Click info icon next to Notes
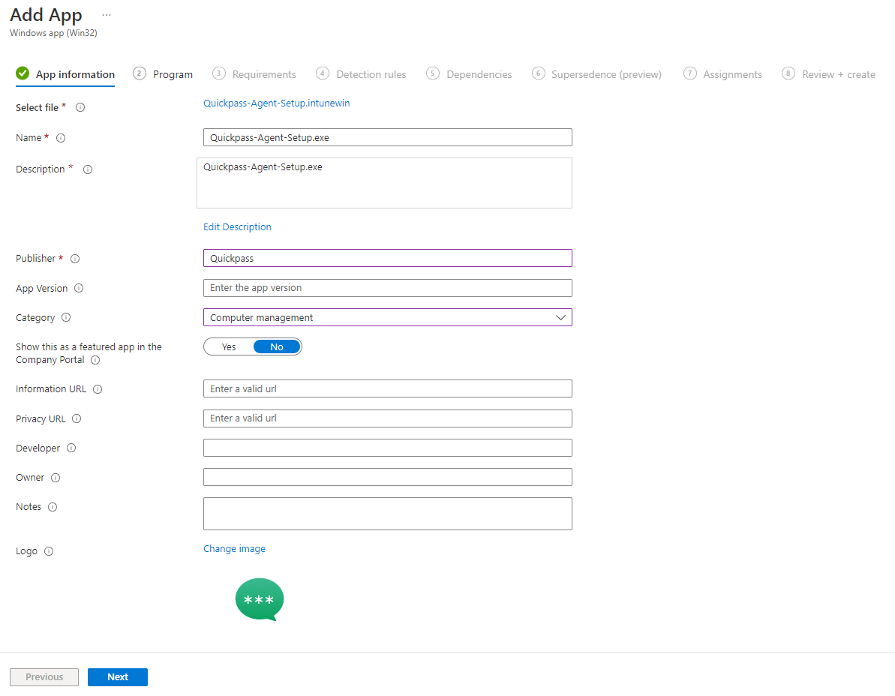This screenshot has width=895, height=696. click(53, 506)
